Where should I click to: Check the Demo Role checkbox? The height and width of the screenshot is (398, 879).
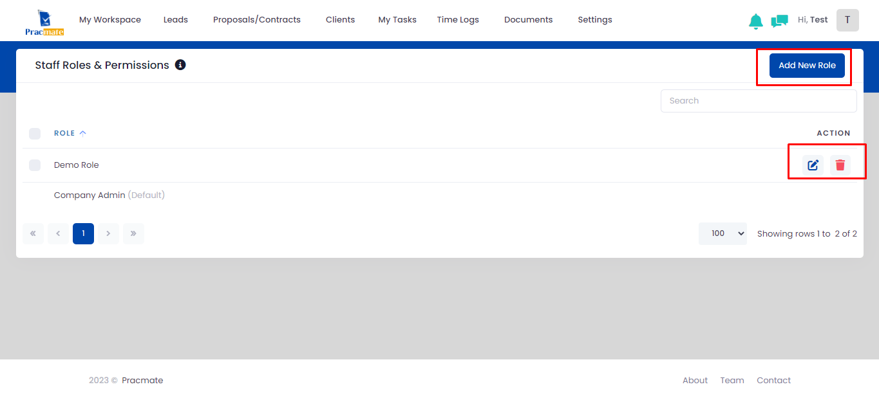(35, 165)
